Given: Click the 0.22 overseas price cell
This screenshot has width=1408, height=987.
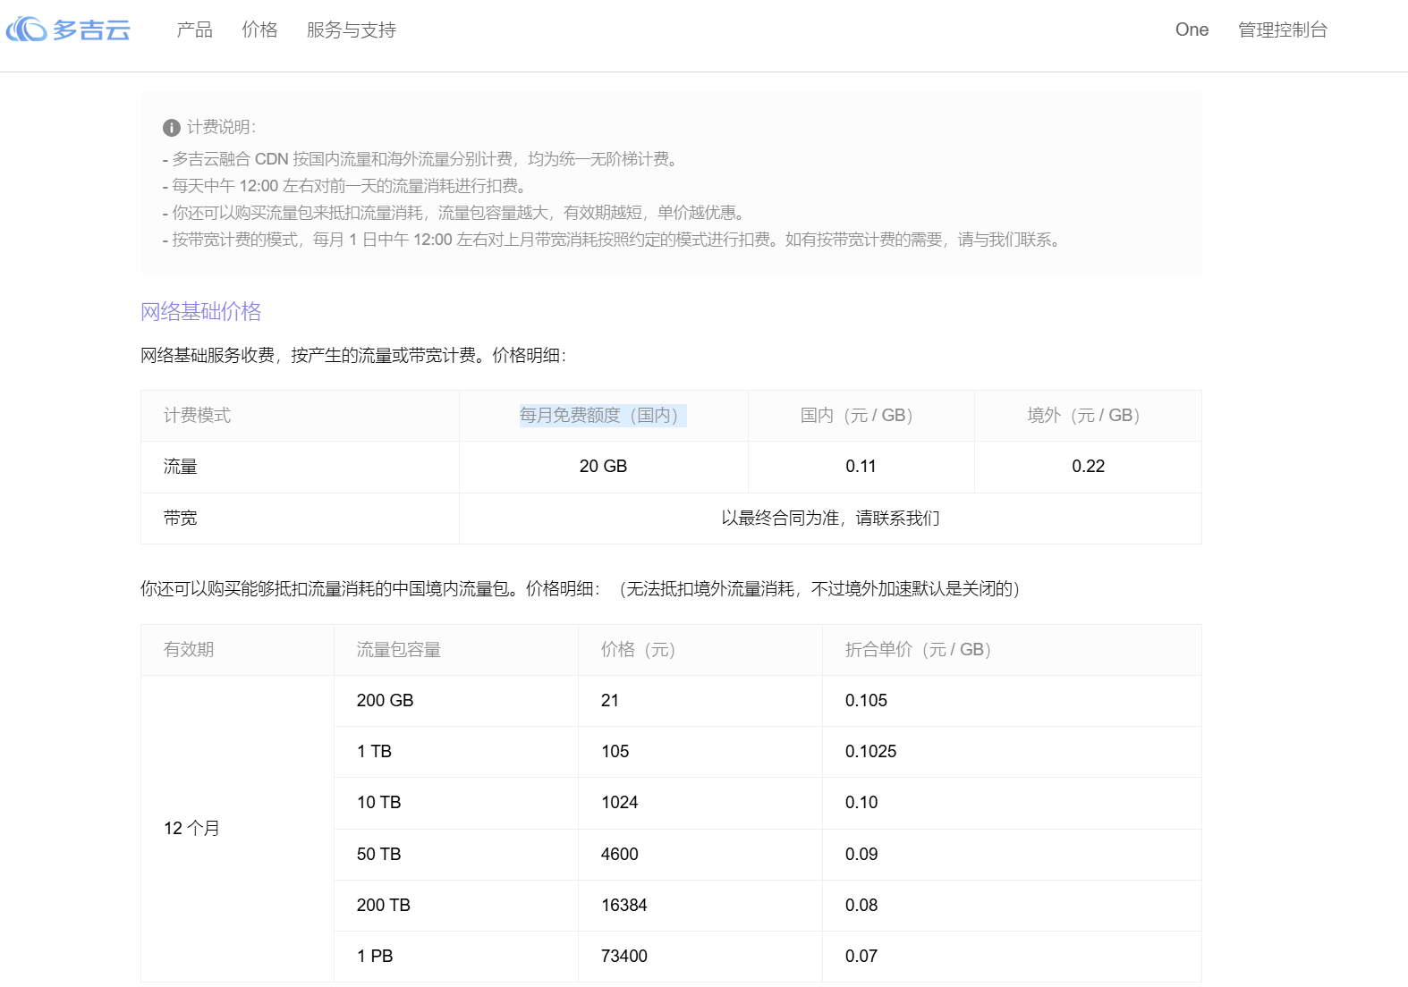Looking at the screenshot, I should (x=1088, y=467).
